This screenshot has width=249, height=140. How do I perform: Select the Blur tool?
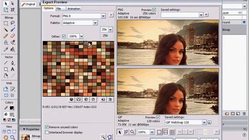click(6, 42)
